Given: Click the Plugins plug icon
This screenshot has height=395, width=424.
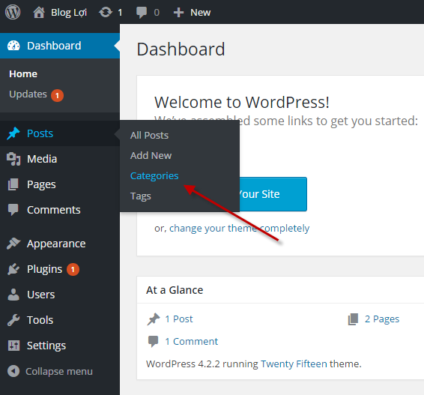Looking at the screenshot, I should (13, 269).
